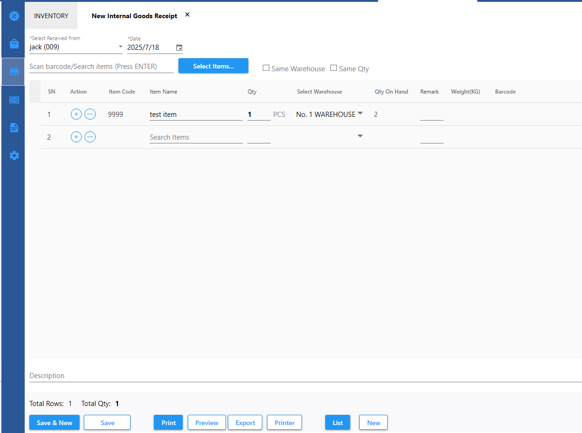Remove row 2 using the minus icon
This screenshot has height=433, width=582.
[x=90, y=137]
